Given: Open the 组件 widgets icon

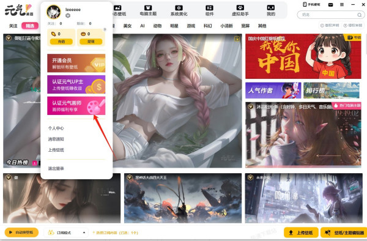Looking at the screenshot, I should pyautogui.click(x=209, y=8).
